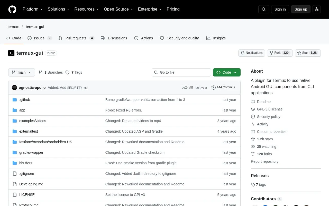Go to the Insights tab
Viewport: 329px width, 206px height.
[216, 38]
